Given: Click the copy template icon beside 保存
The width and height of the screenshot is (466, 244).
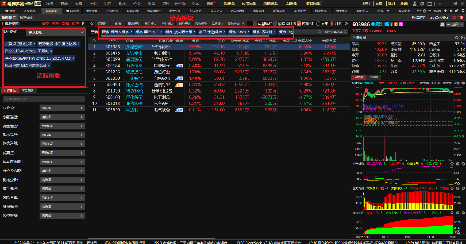Looking at the screenshot, I should (x=84, y=23).
